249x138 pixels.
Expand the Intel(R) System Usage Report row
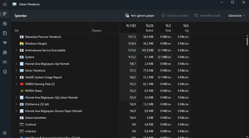click(x=16, y=77)
